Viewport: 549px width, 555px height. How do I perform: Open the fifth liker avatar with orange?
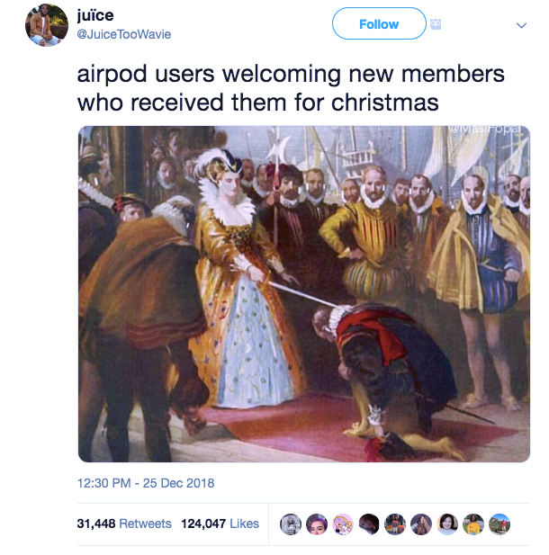395,524
